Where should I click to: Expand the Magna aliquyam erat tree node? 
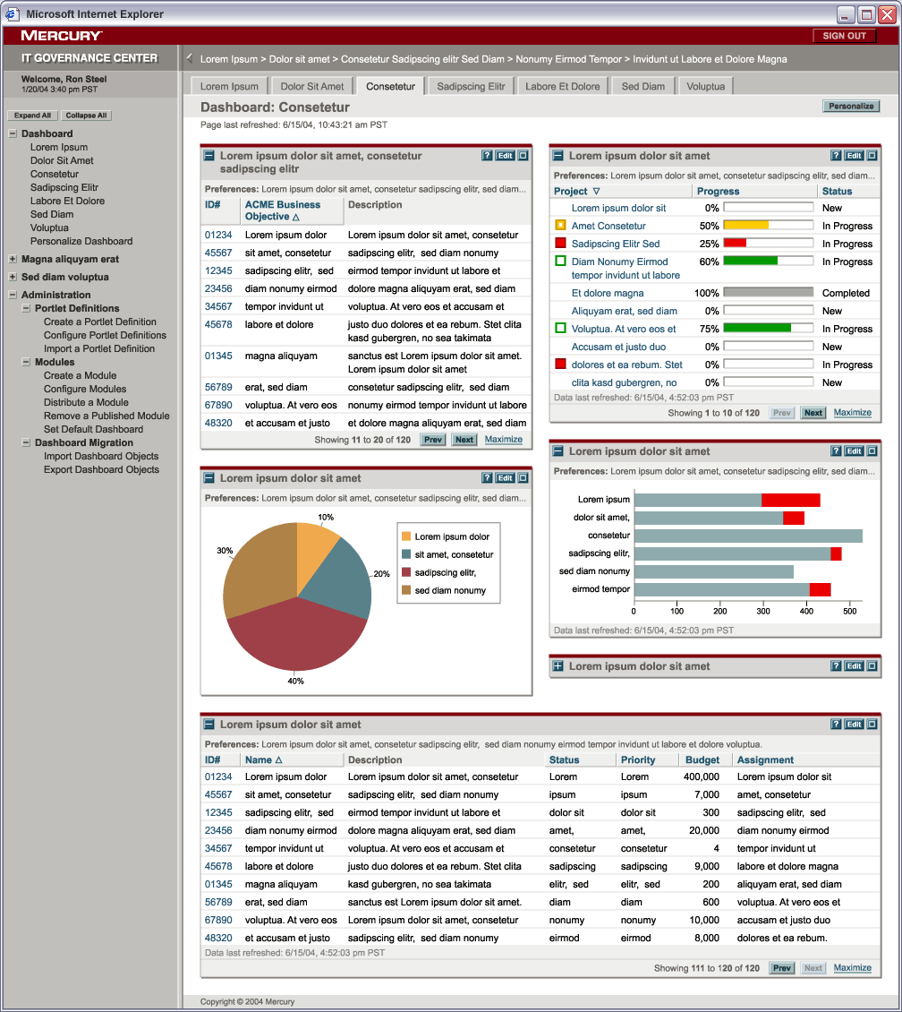coord(13,259)
